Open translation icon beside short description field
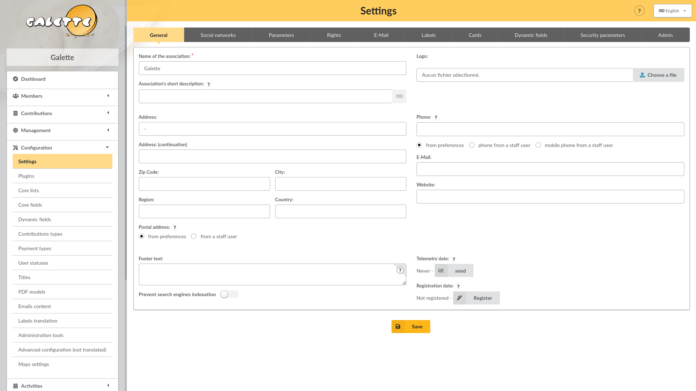The image size is (696, 391). (x=399, y=96)
